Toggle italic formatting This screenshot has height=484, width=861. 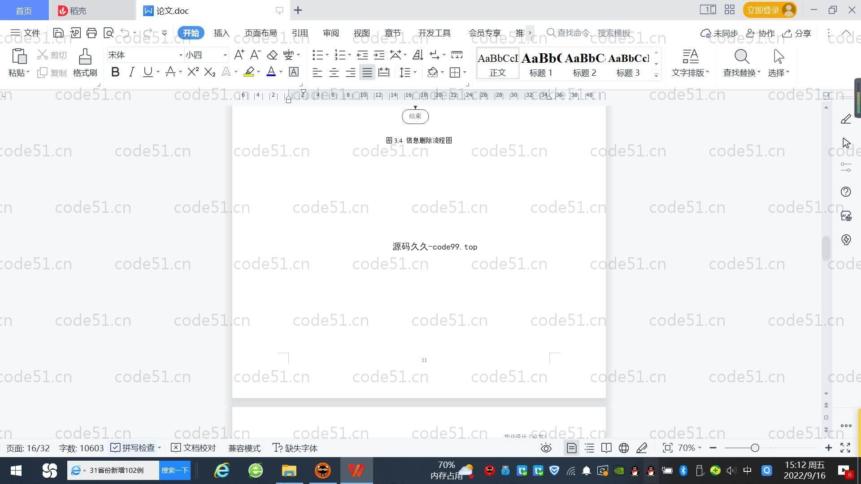(x=131, y=72)
